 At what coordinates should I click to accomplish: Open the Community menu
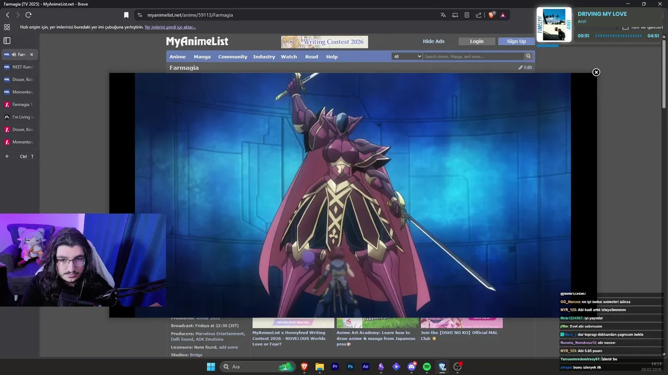[233, 56]
